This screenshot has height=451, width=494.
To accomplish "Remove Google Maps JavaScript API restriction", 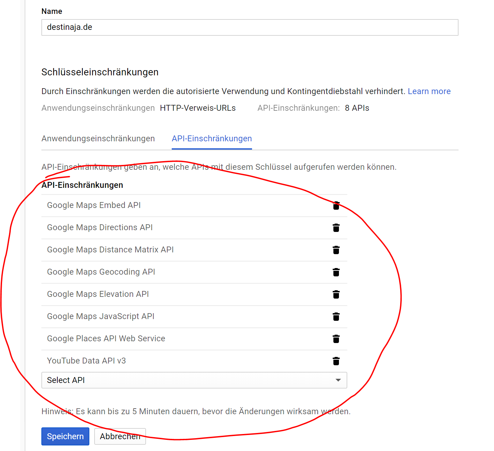I will pos(336,317).
